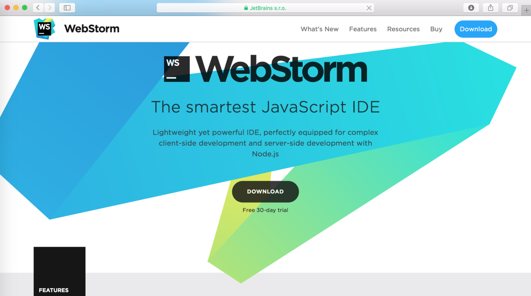Viewport: 531px width, 296px height.
Task: Open the Share icon in toolbar
Action: click(x=491, y=8)
